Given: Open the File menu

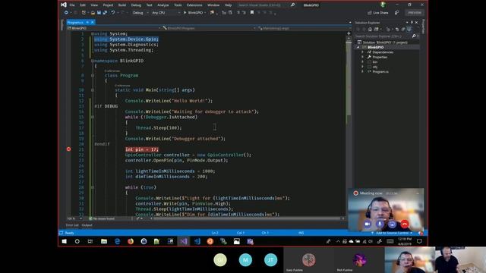Looking at the screenshot, I should pos(72,5).
